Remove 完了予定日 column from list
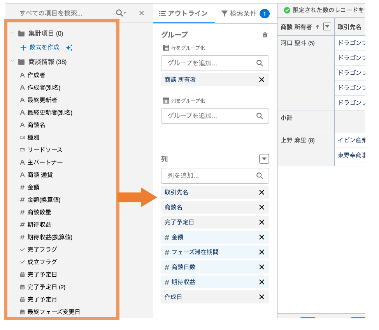379x330 pixels. tap(261, 222)
